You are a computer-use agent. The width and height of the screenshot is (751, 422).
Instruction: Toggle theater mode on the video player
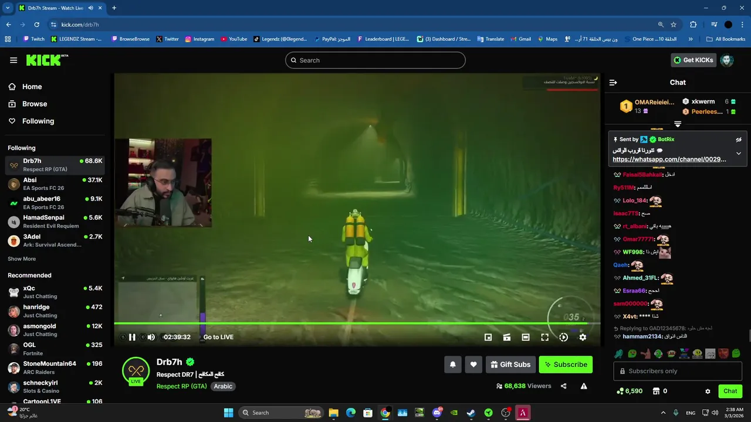(x=526, y=337)
